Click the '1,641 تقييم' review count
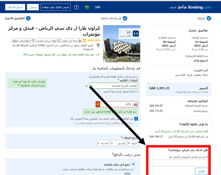Image resolution: width=221 pixels, height=175 pixels. tap(126, 36)
